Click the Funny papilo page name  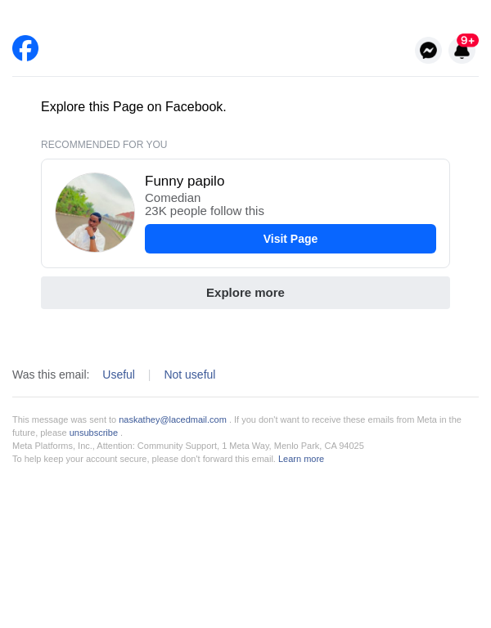pos(184,182)
